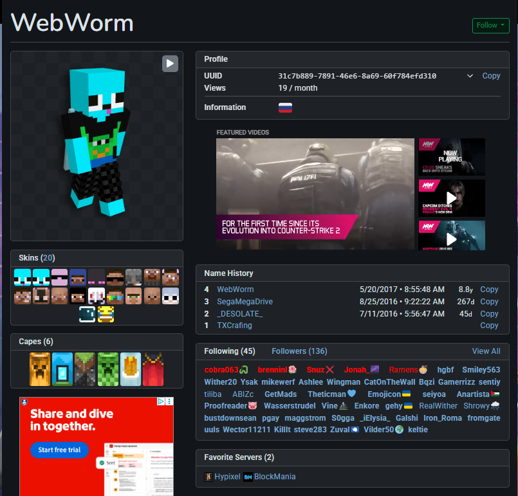This screenshot has height=496, width=518.
Task: Click the Hypixel server icon
Action: (x=208, y=477)
